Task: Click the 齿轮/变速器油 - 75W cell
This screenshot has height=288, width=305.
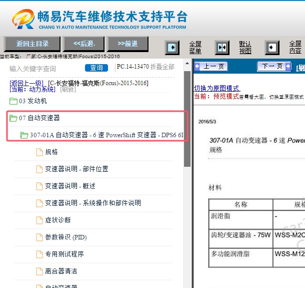Action: click(x=240, y=239)
